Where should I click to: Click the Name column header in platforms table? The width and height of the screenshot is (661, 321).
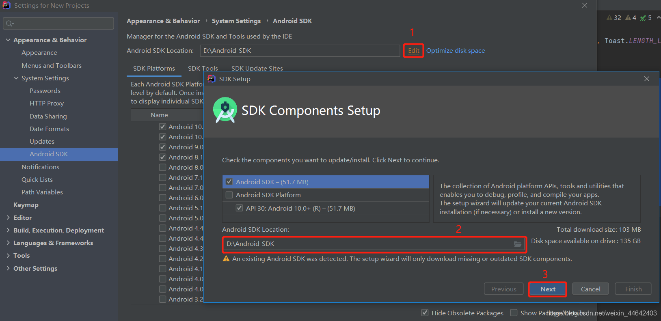tap(159, 115)
